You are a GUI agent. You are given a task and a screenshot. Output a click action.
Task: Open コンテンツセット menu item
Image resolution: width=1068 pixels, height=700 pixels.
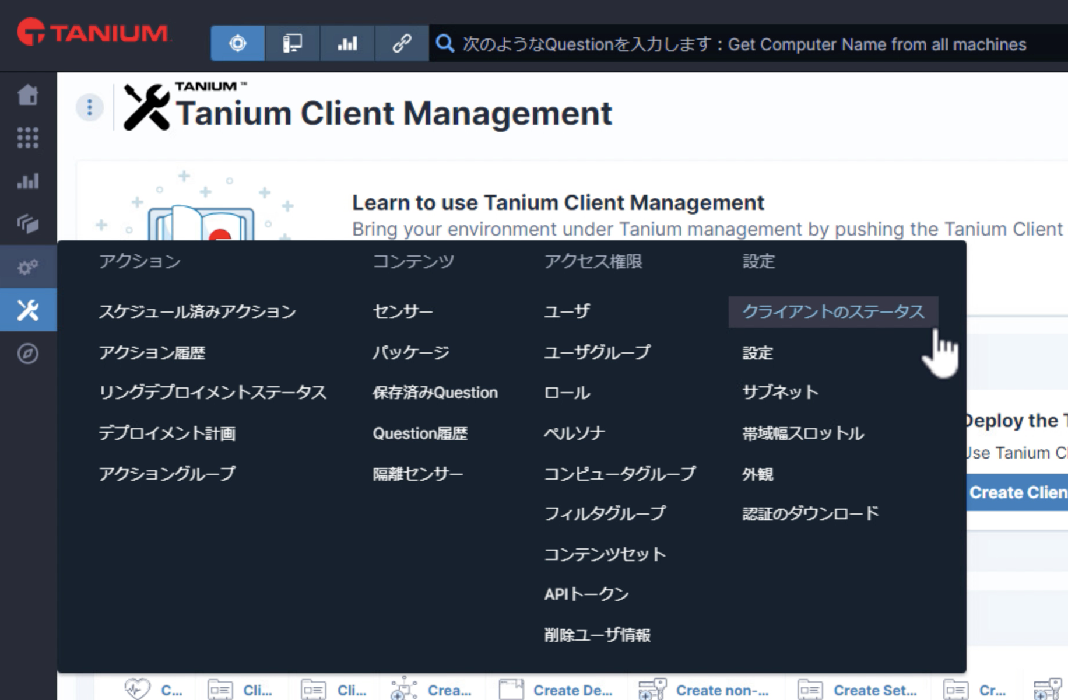[605, 554]
